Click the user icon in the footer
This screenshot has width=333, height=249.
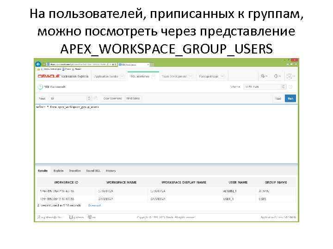coord(39,217)
